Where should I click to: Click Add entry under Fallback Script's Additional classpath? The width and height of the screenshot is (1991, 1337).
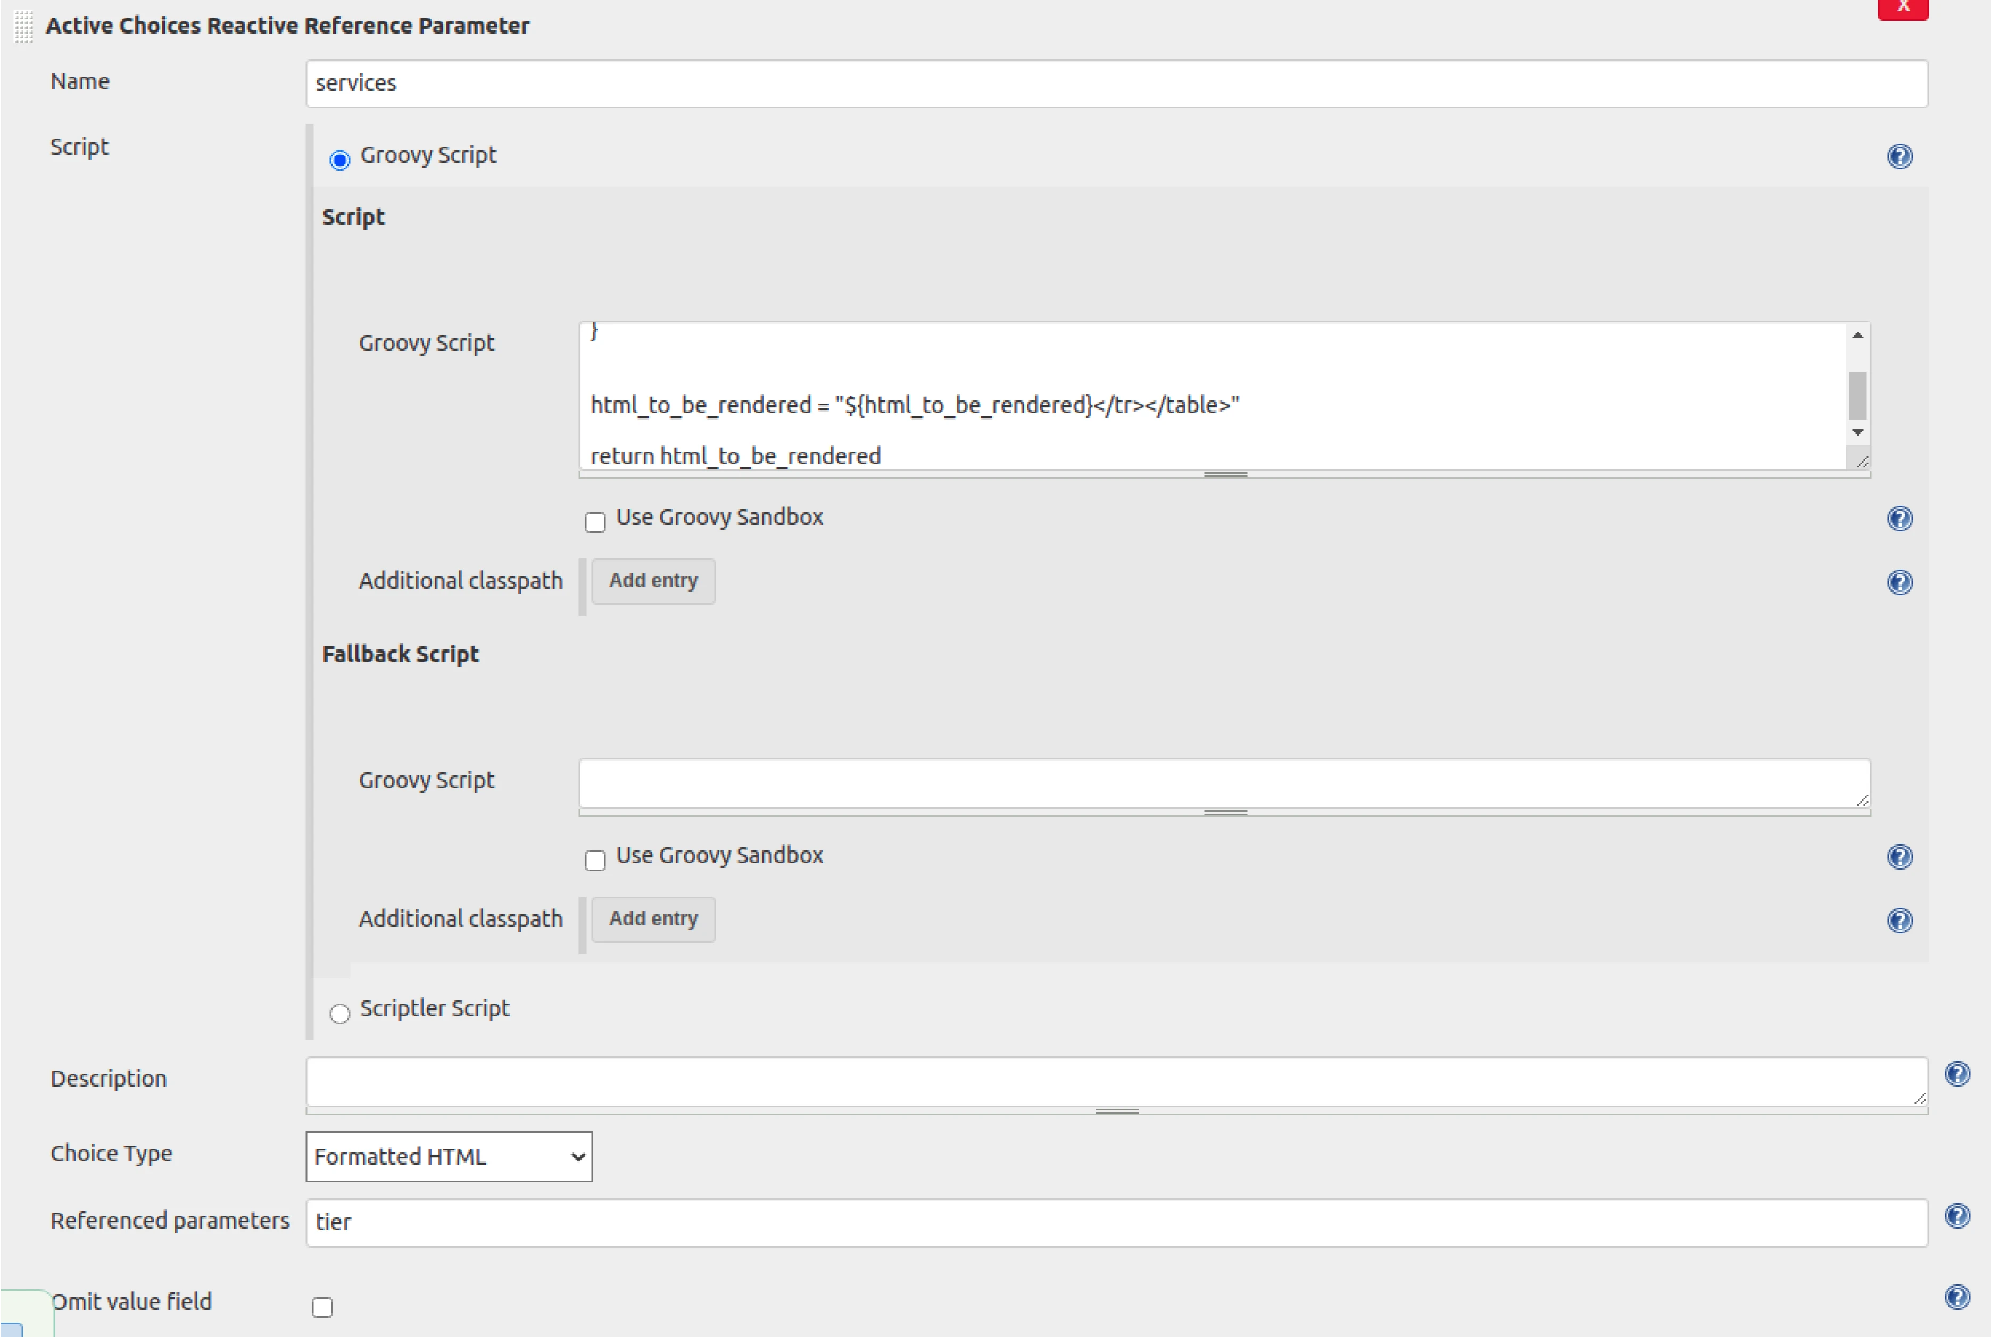point(652,920)
